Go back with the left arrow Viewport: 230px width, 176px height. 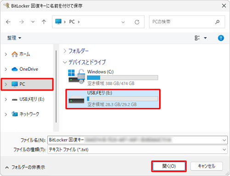tap(8, 22)
